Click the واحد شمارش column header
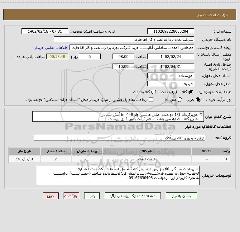Viewport: 240px width, 232px height. [87, 151]
